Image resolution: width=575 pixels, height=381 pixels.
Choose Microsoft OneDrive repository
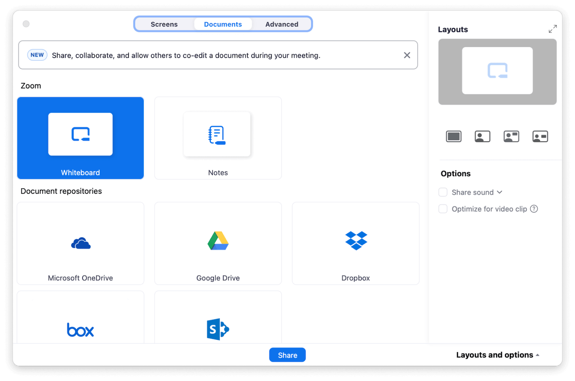coord(80,243)
